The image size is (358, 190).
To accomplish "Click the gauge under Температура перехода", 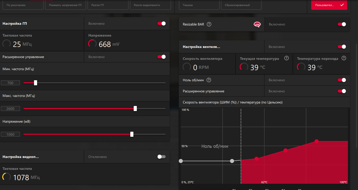I will coord(301,67).
